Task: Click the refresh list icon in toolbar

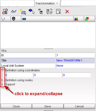Action: [x=5, y=11]
